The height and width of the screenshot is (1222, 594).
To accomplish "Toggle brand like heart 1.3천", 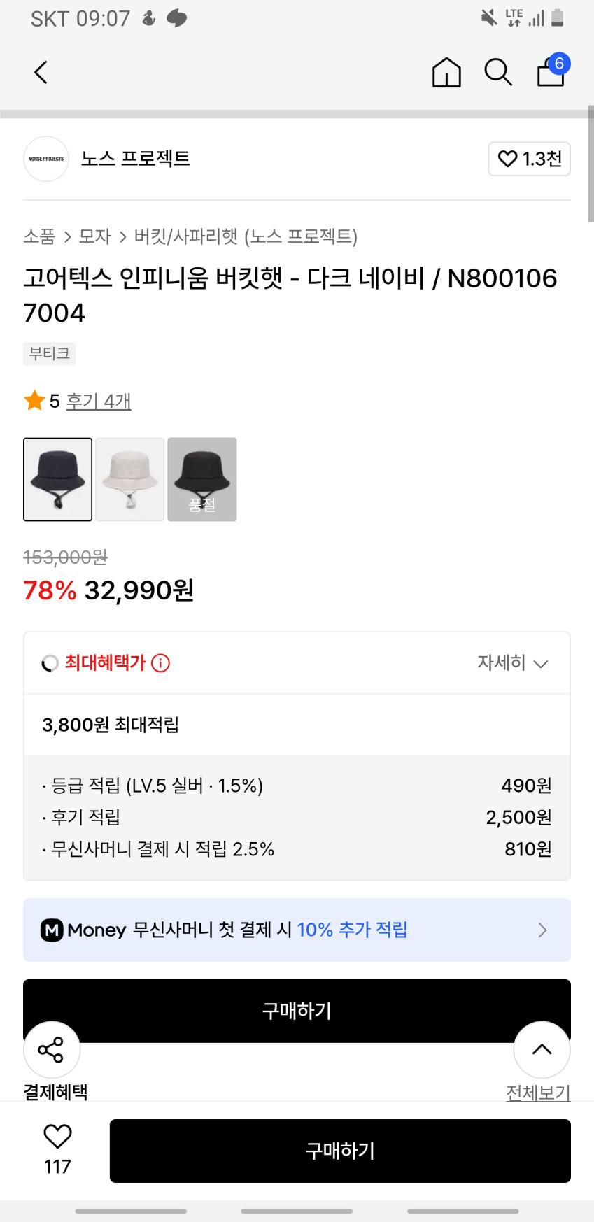I will pyautogui.click(x=529, y=159).
